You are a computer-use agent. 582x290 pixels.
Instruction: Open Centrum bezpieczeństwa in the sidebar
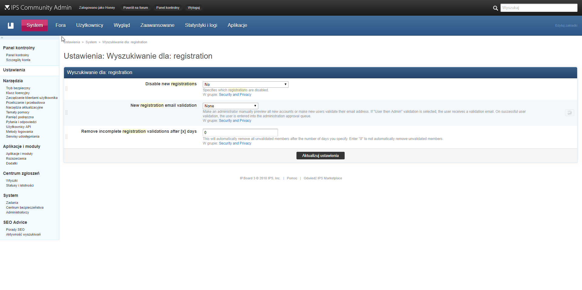(x=25, y=207)
